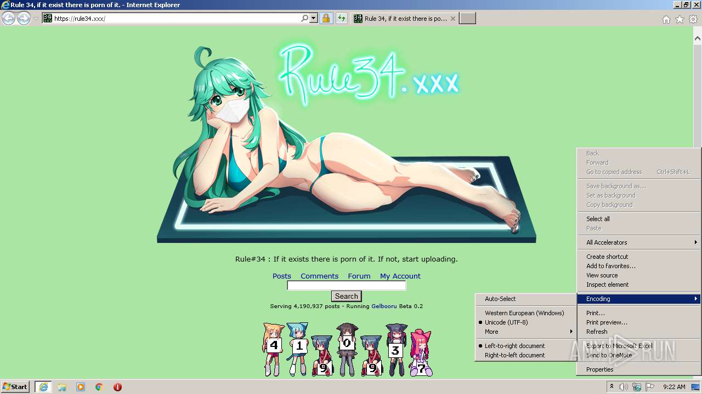
Task: Open Chrome taskbar icon
Action: point(99,387)
